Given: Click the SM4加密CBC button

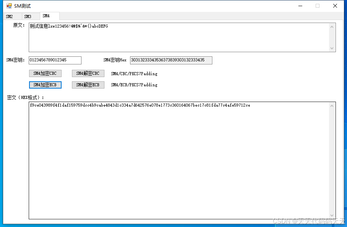Looking at the screenshot, I should click(x=45, y=74).
